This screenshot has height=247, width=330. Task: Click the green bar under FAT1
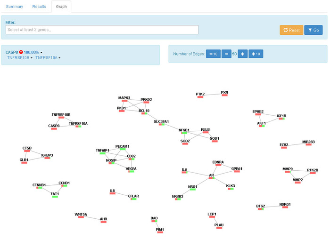coord(55,197)
